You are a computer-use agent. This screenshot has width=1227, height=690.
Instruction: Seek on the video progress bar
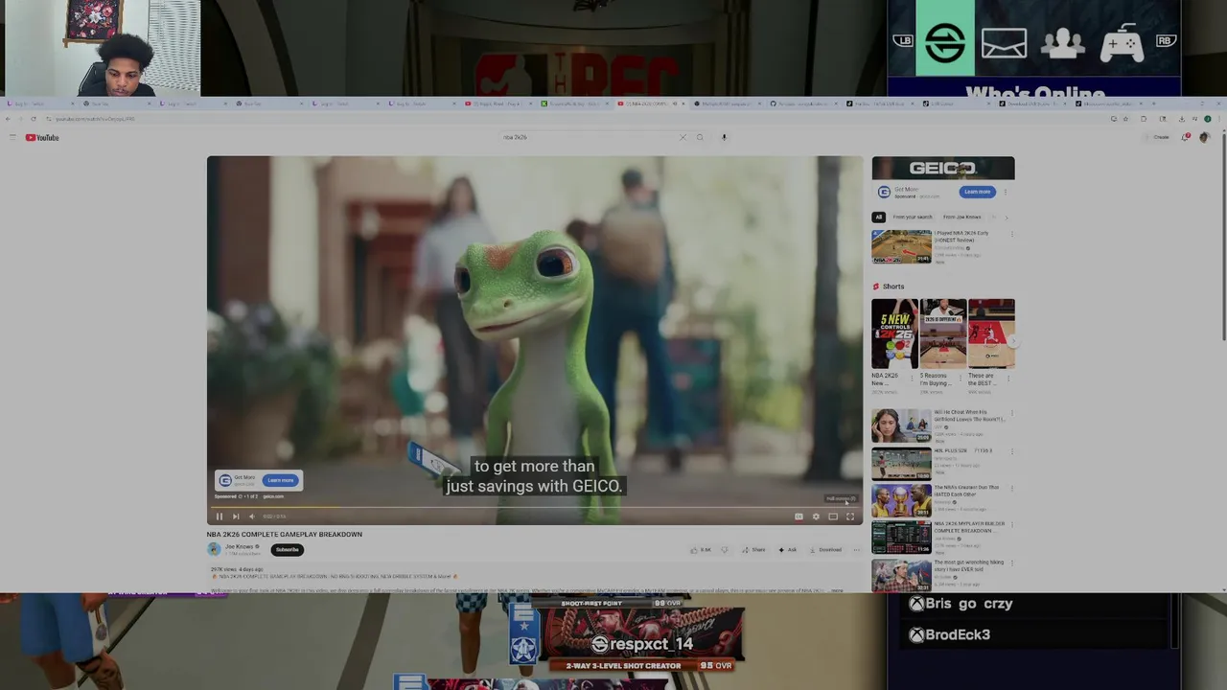(x=535, y=508)
